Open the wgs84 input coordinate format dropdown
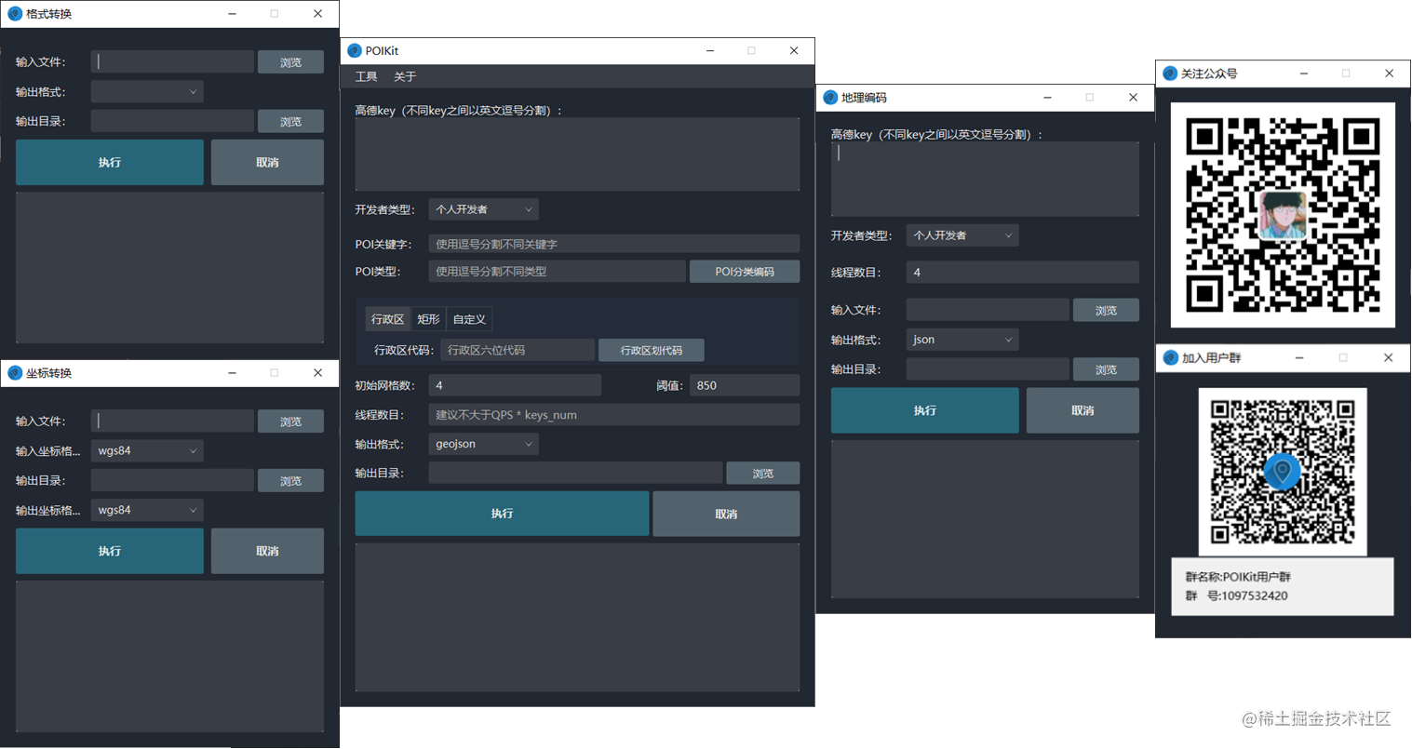The width and height of the screenshot is (1412, 749). [146, 450]
